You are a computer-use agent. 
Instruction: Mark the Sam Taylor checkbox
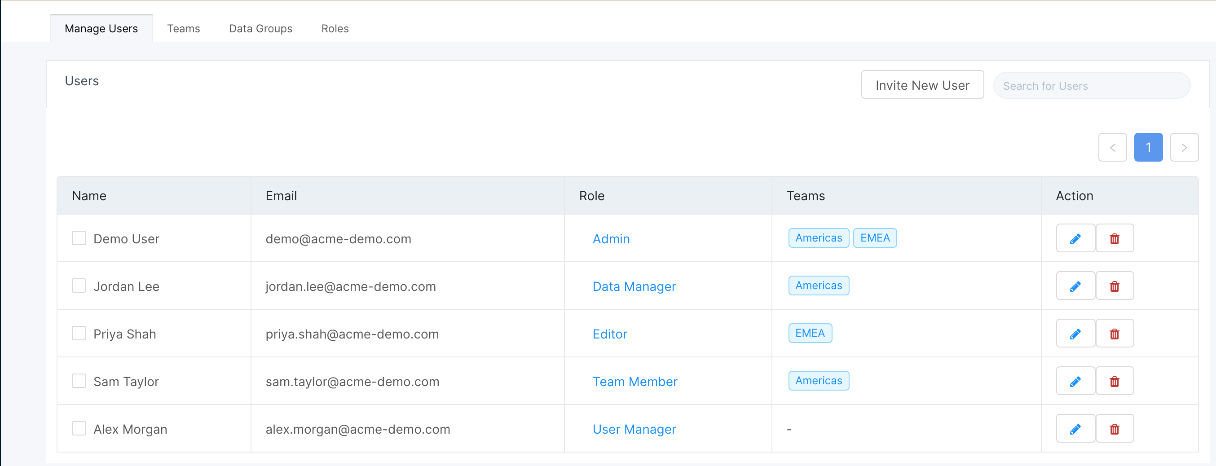79,381
